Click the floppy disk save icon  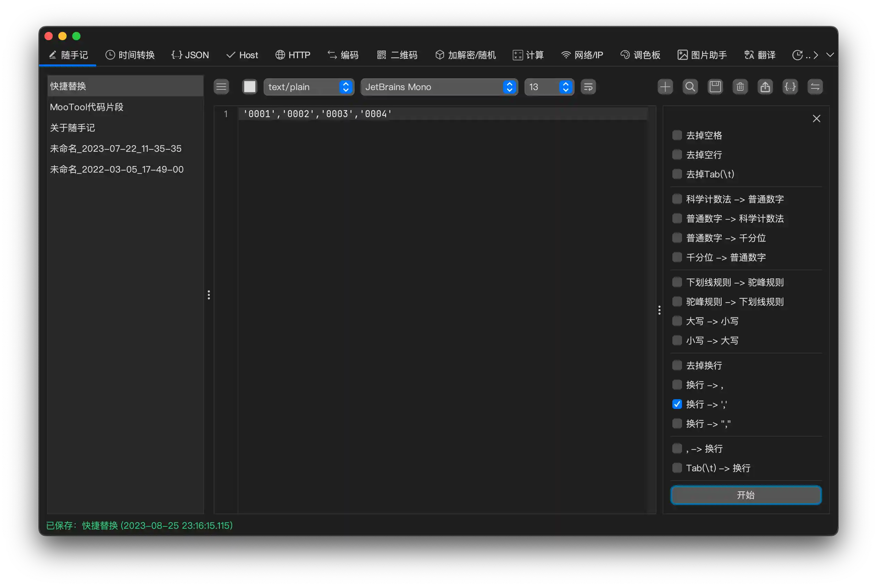[x=715, y=87]
